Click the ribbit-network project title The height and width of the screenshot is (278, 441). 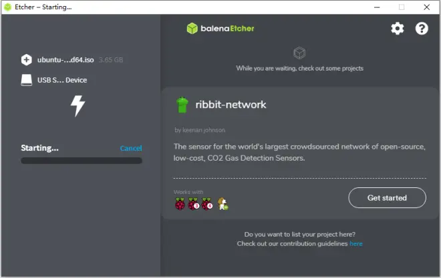231,105
